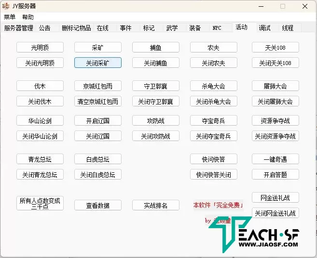317x258 pixels.
Task: Click 清空京城红包雨 button
Action: pos(98,101)
